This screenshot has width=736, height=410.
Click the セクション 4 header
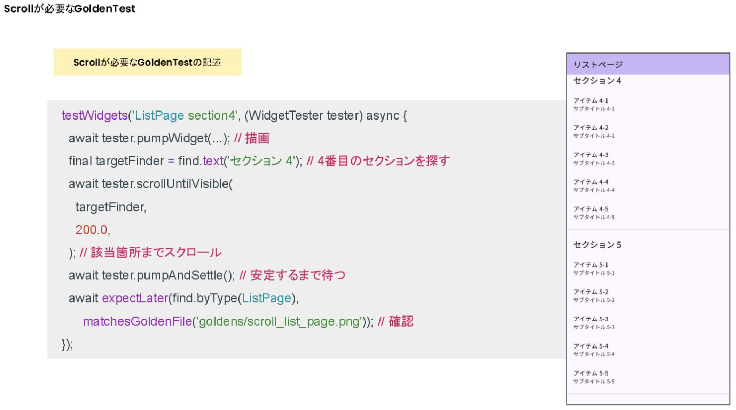point(597,81)
